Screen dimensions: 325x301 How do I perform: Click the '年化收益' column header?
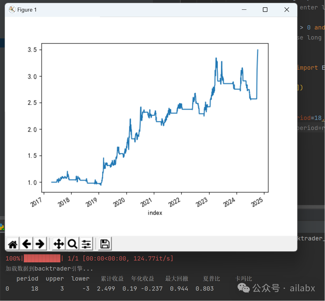coord(143,278)
